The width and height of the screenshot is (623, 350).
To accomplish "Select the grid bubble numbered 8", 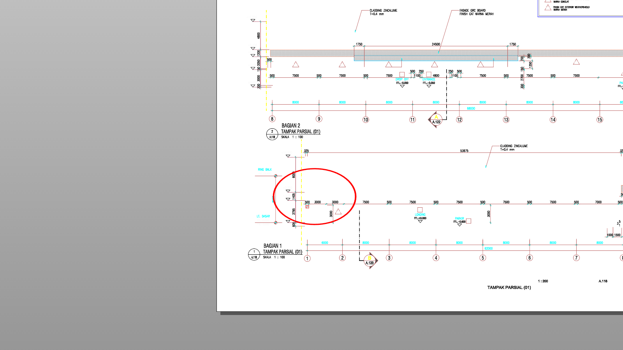I will point(272,119).
